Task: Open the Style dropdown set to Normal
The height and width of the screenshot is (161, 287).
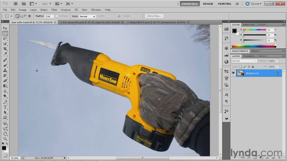Action: (x=87, y=16)
